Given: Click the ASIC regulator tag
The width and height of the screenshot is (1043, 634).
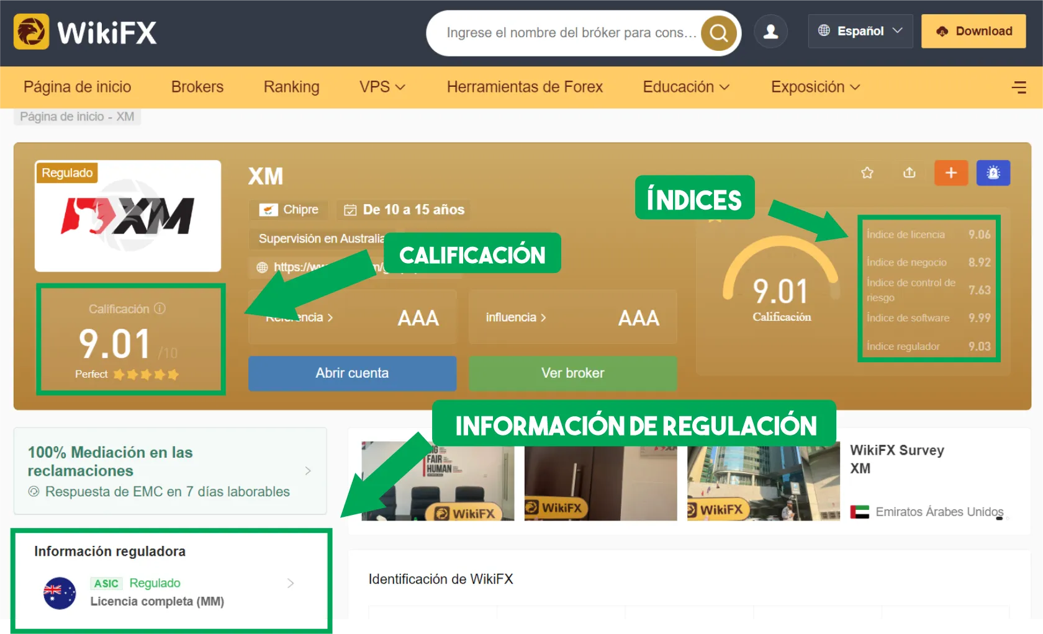Looking at the screenshot, I should pos(106,583).
